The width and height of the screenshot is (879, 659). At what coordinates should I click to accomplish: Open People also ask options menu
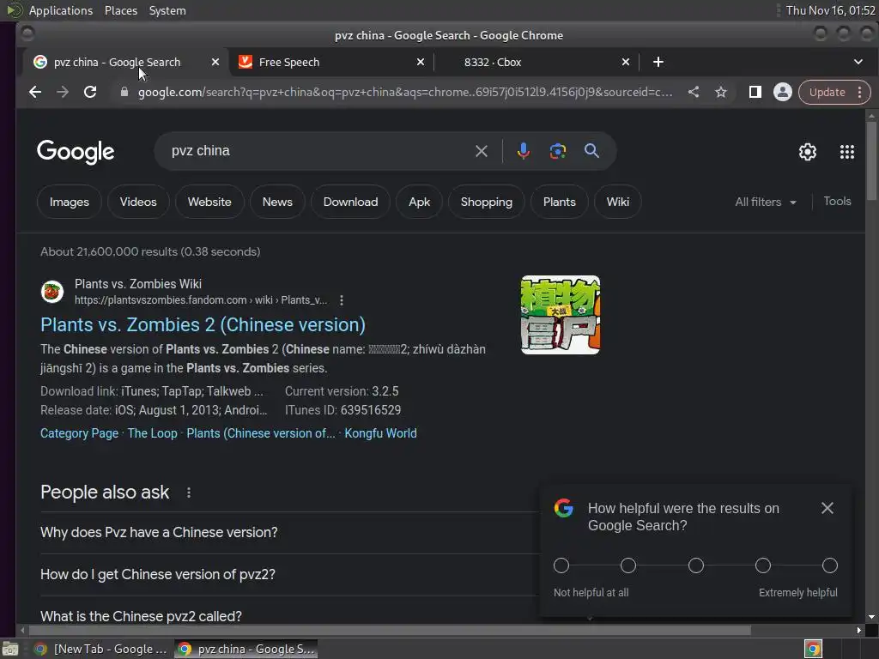point(189,493)
